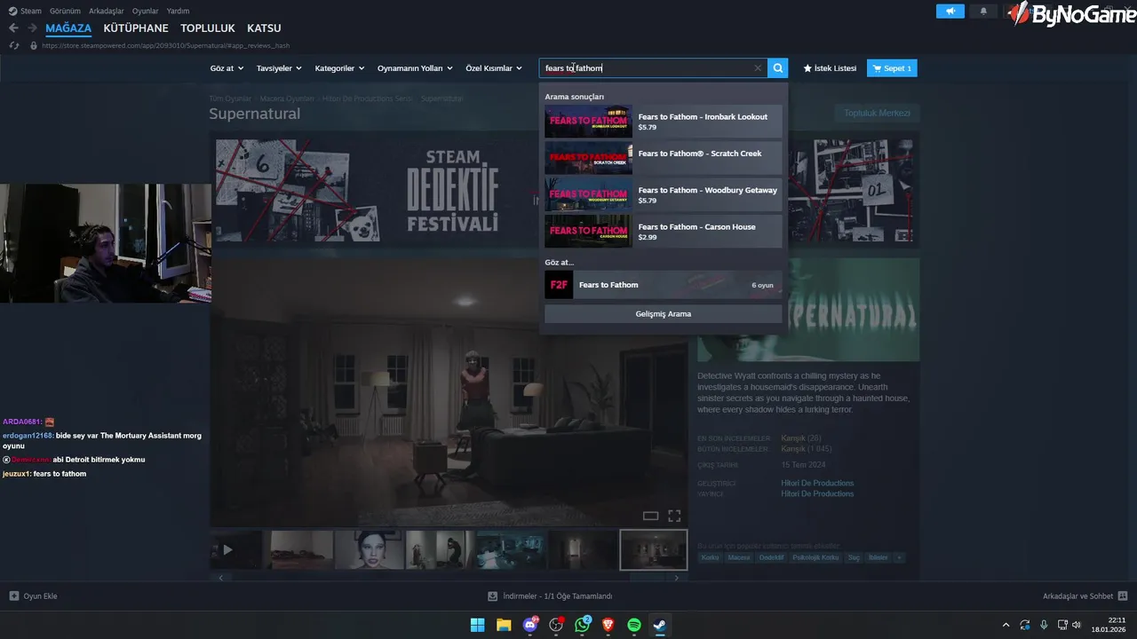The image size is (1137, 639).
Task: Click the F2F franchise logo icon
Action: [x=559, y=285]
